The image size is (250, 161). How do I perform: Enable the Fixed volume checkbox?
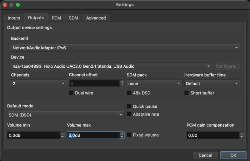click(x=129, y=135)
